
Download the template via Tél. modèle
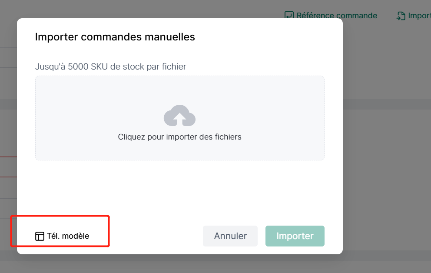point(62,236)
